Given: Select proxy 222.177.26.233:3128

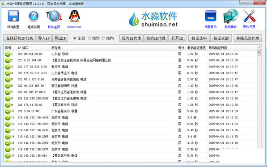Looking at the screenshot, I should (x=32, y=67).
